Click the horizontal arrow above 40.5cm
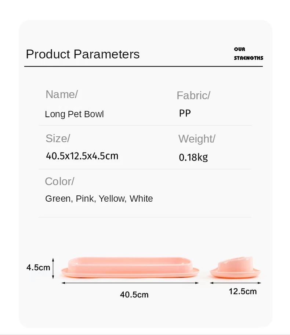 click(130, 283)
